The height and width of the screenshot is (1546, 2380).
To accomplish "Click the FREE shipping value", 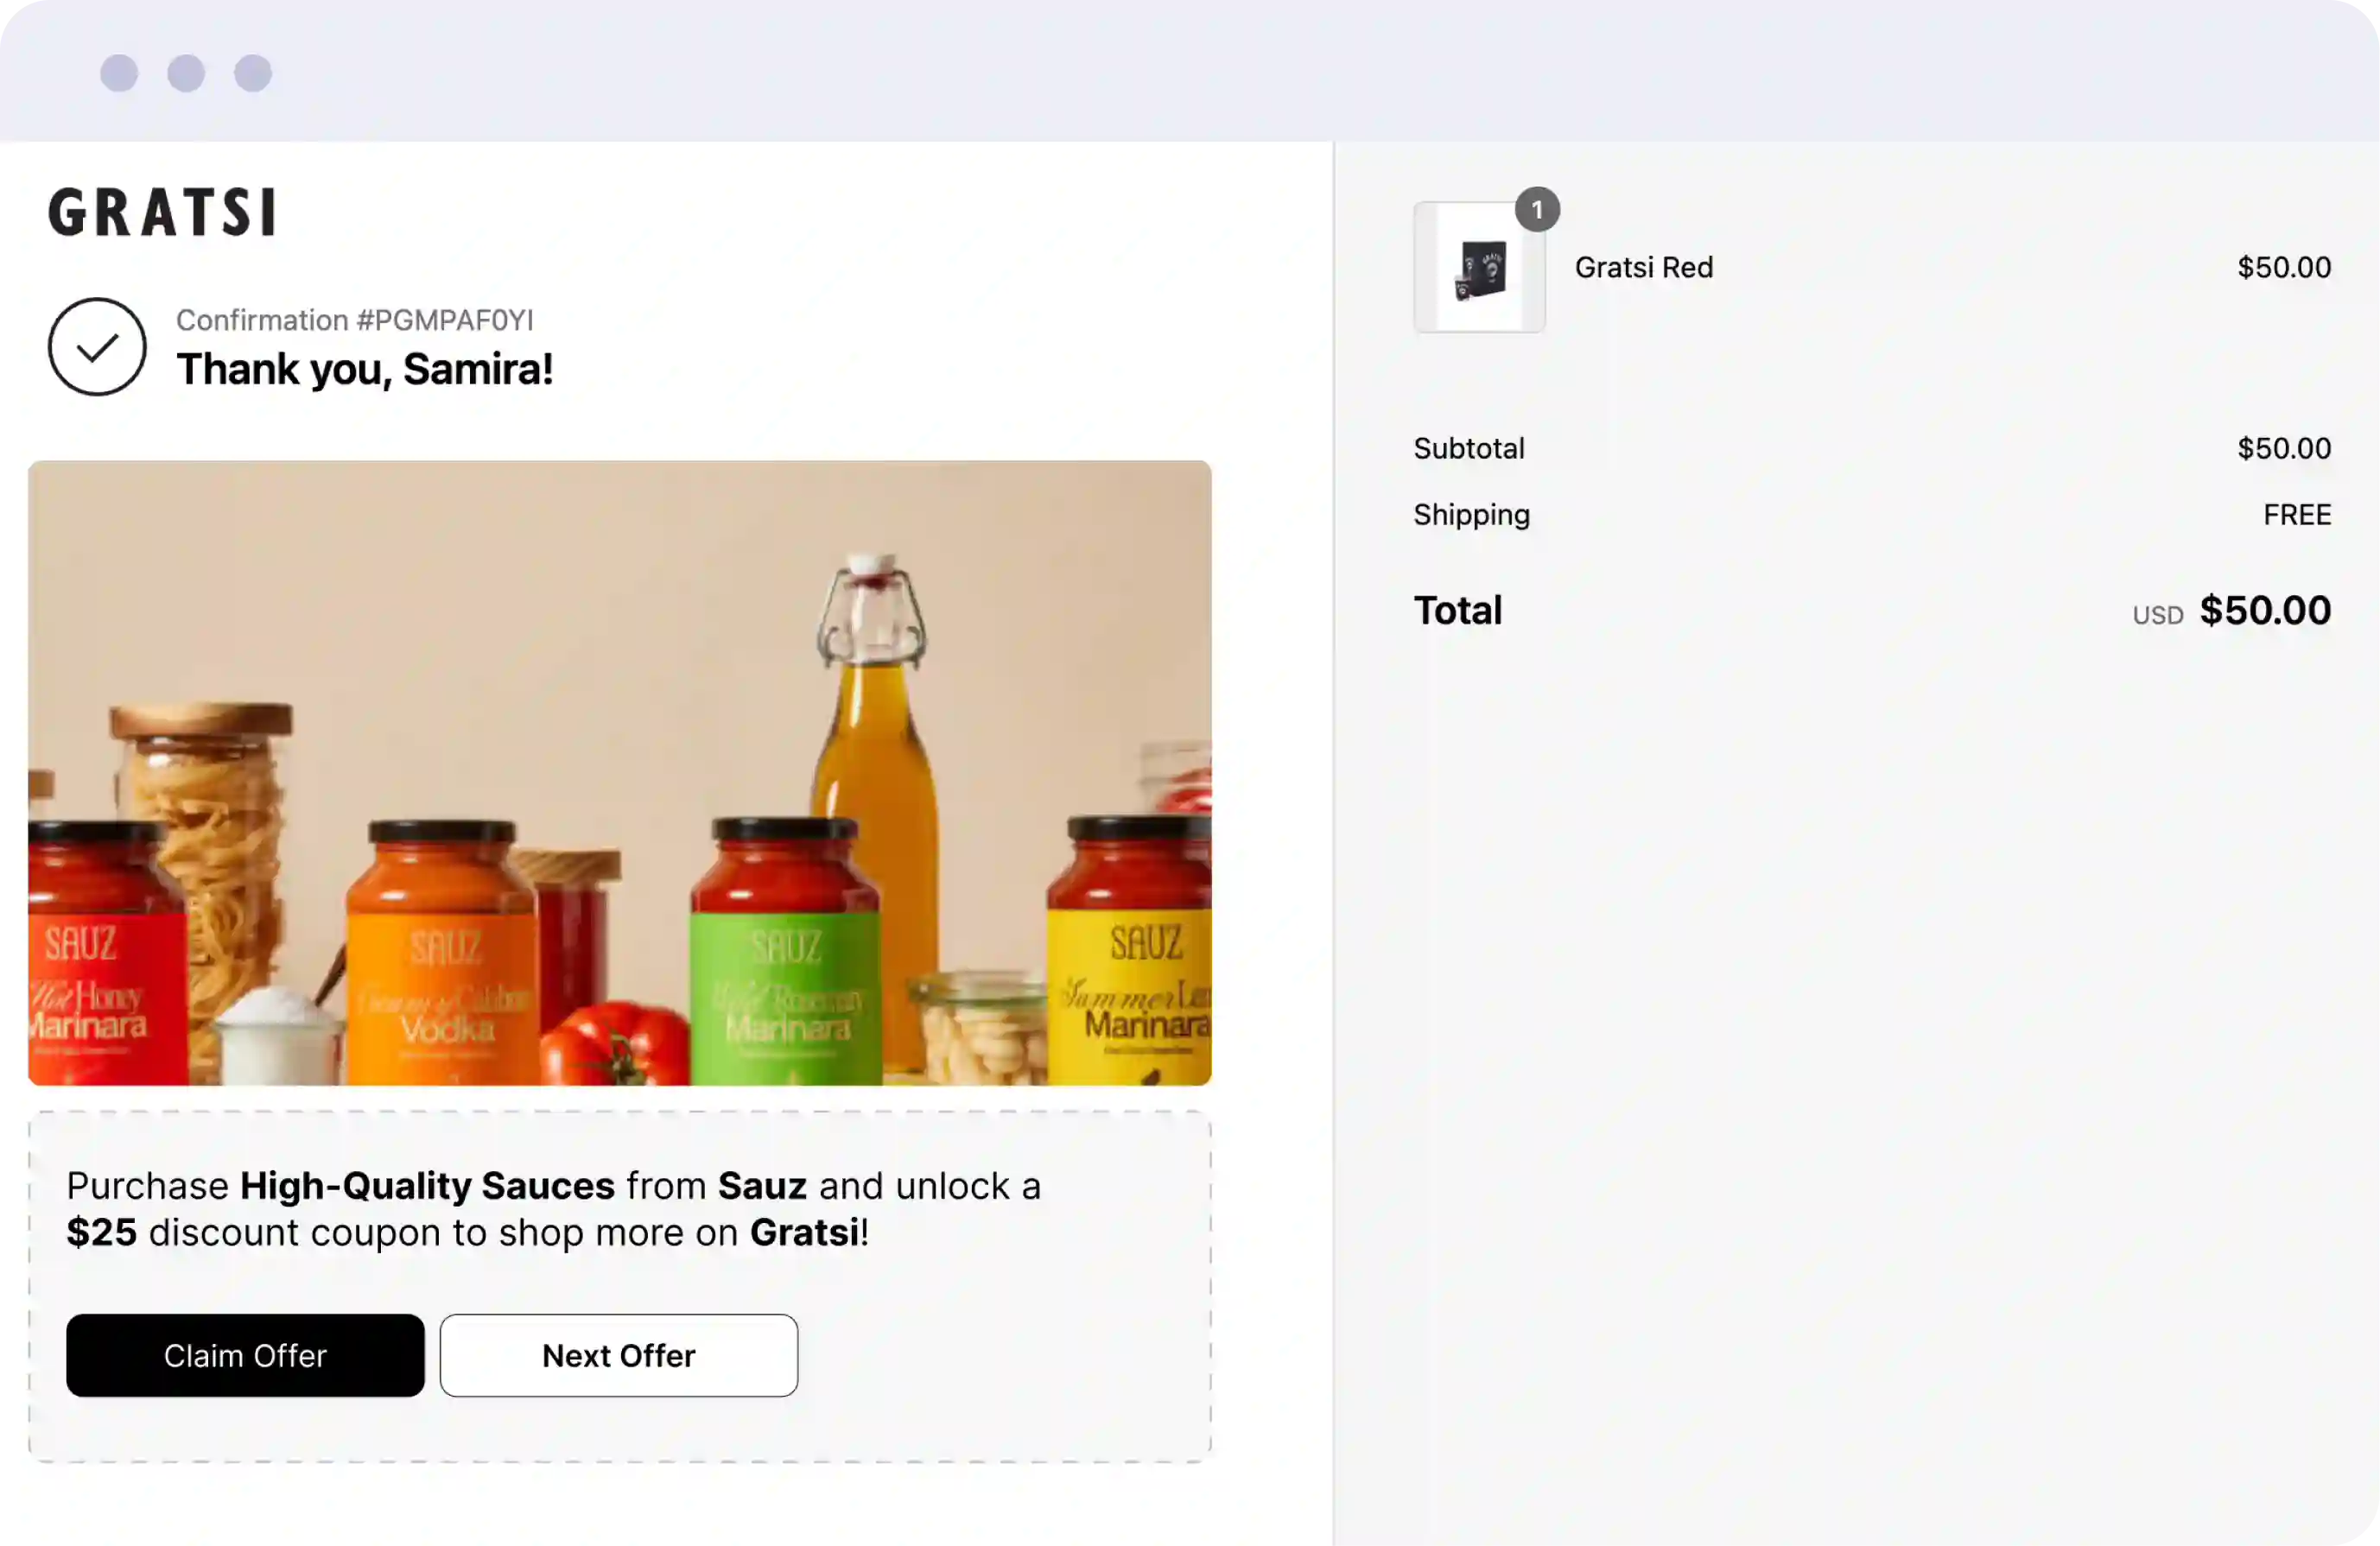I will (x=2297, y=515).
